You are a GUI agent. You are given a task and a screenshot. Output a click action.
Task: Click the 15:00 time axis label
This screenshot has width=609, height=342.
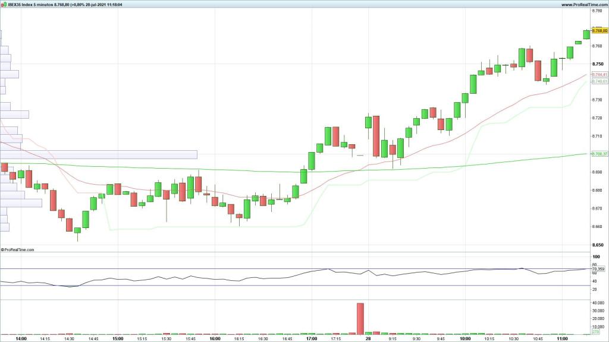[118, 339]
